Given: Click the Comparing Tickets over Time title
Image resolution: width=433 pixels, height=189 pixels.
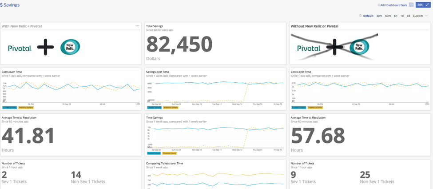Looking at the screenshot, I should (165, 163).
